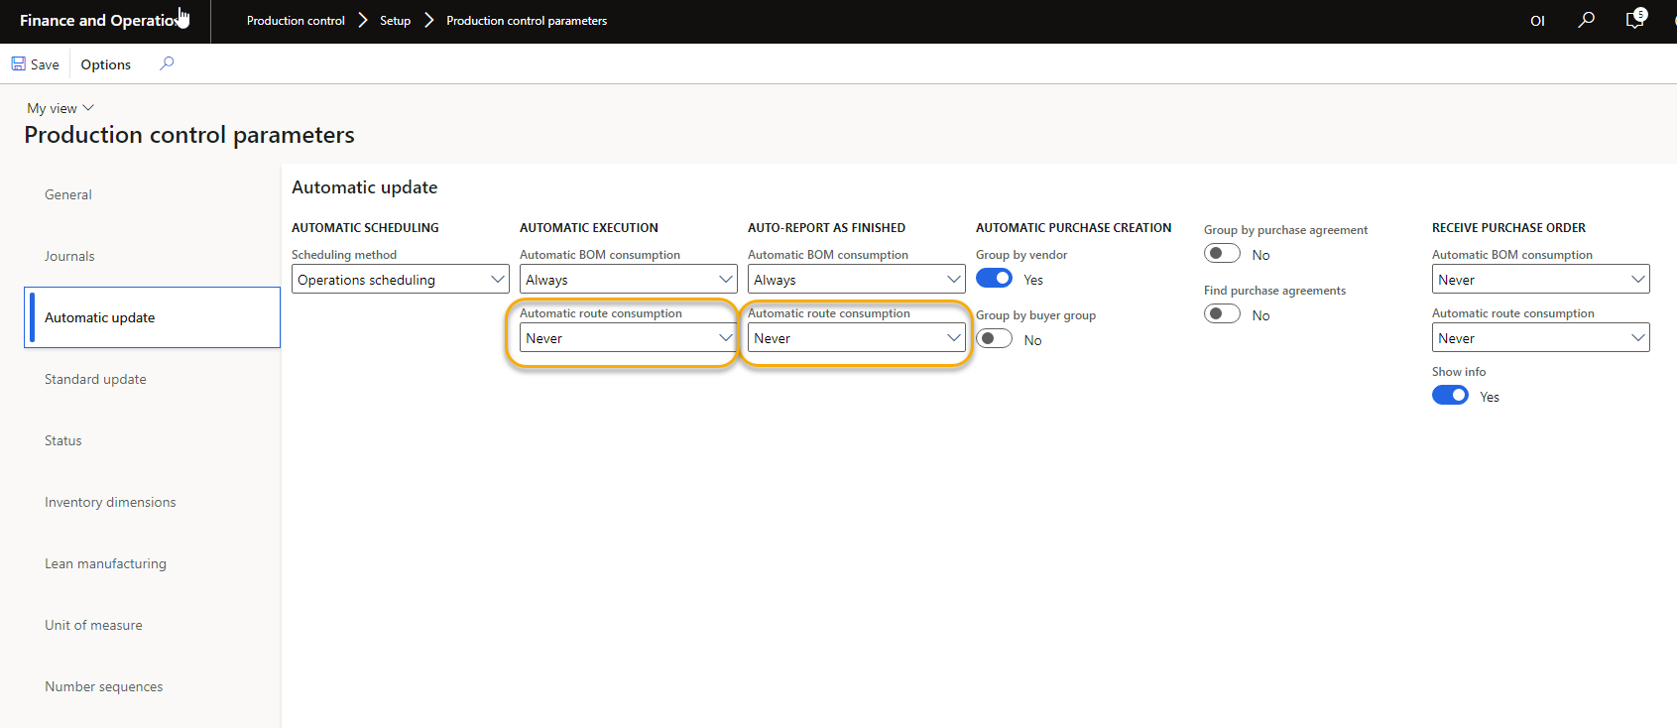Image resolution: width=1677 pixels, height=728 pixels.
Task: Open the Journals tab
Action: click(x=69, y=256)
